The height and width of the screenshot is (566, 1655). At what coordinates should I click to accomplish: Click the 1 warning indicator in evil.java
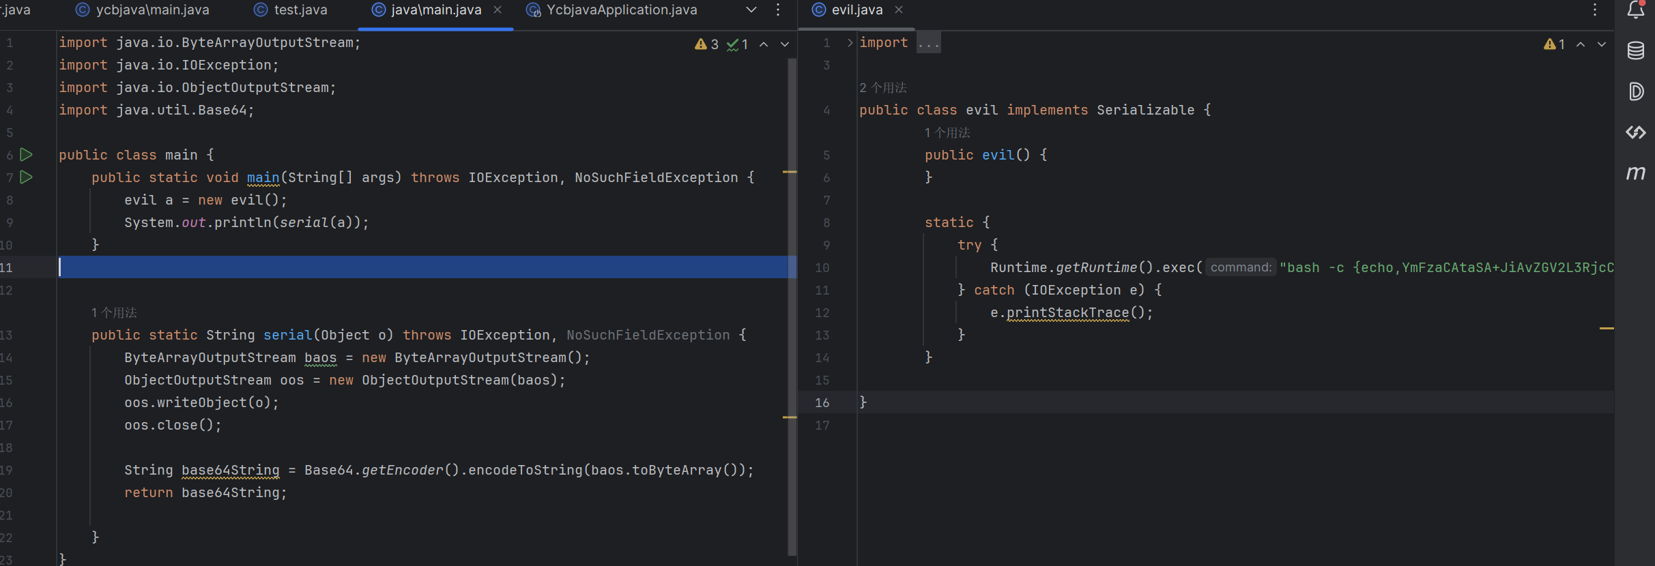point(1555,44)
